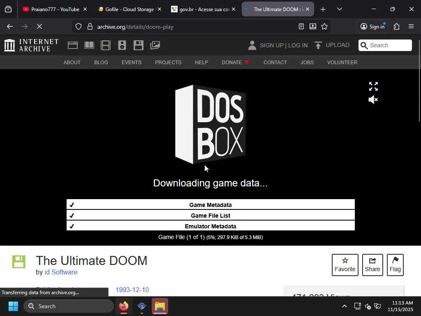The image size is (421, 316).
Task: Click the Game File List progress row
Action: 210,215
